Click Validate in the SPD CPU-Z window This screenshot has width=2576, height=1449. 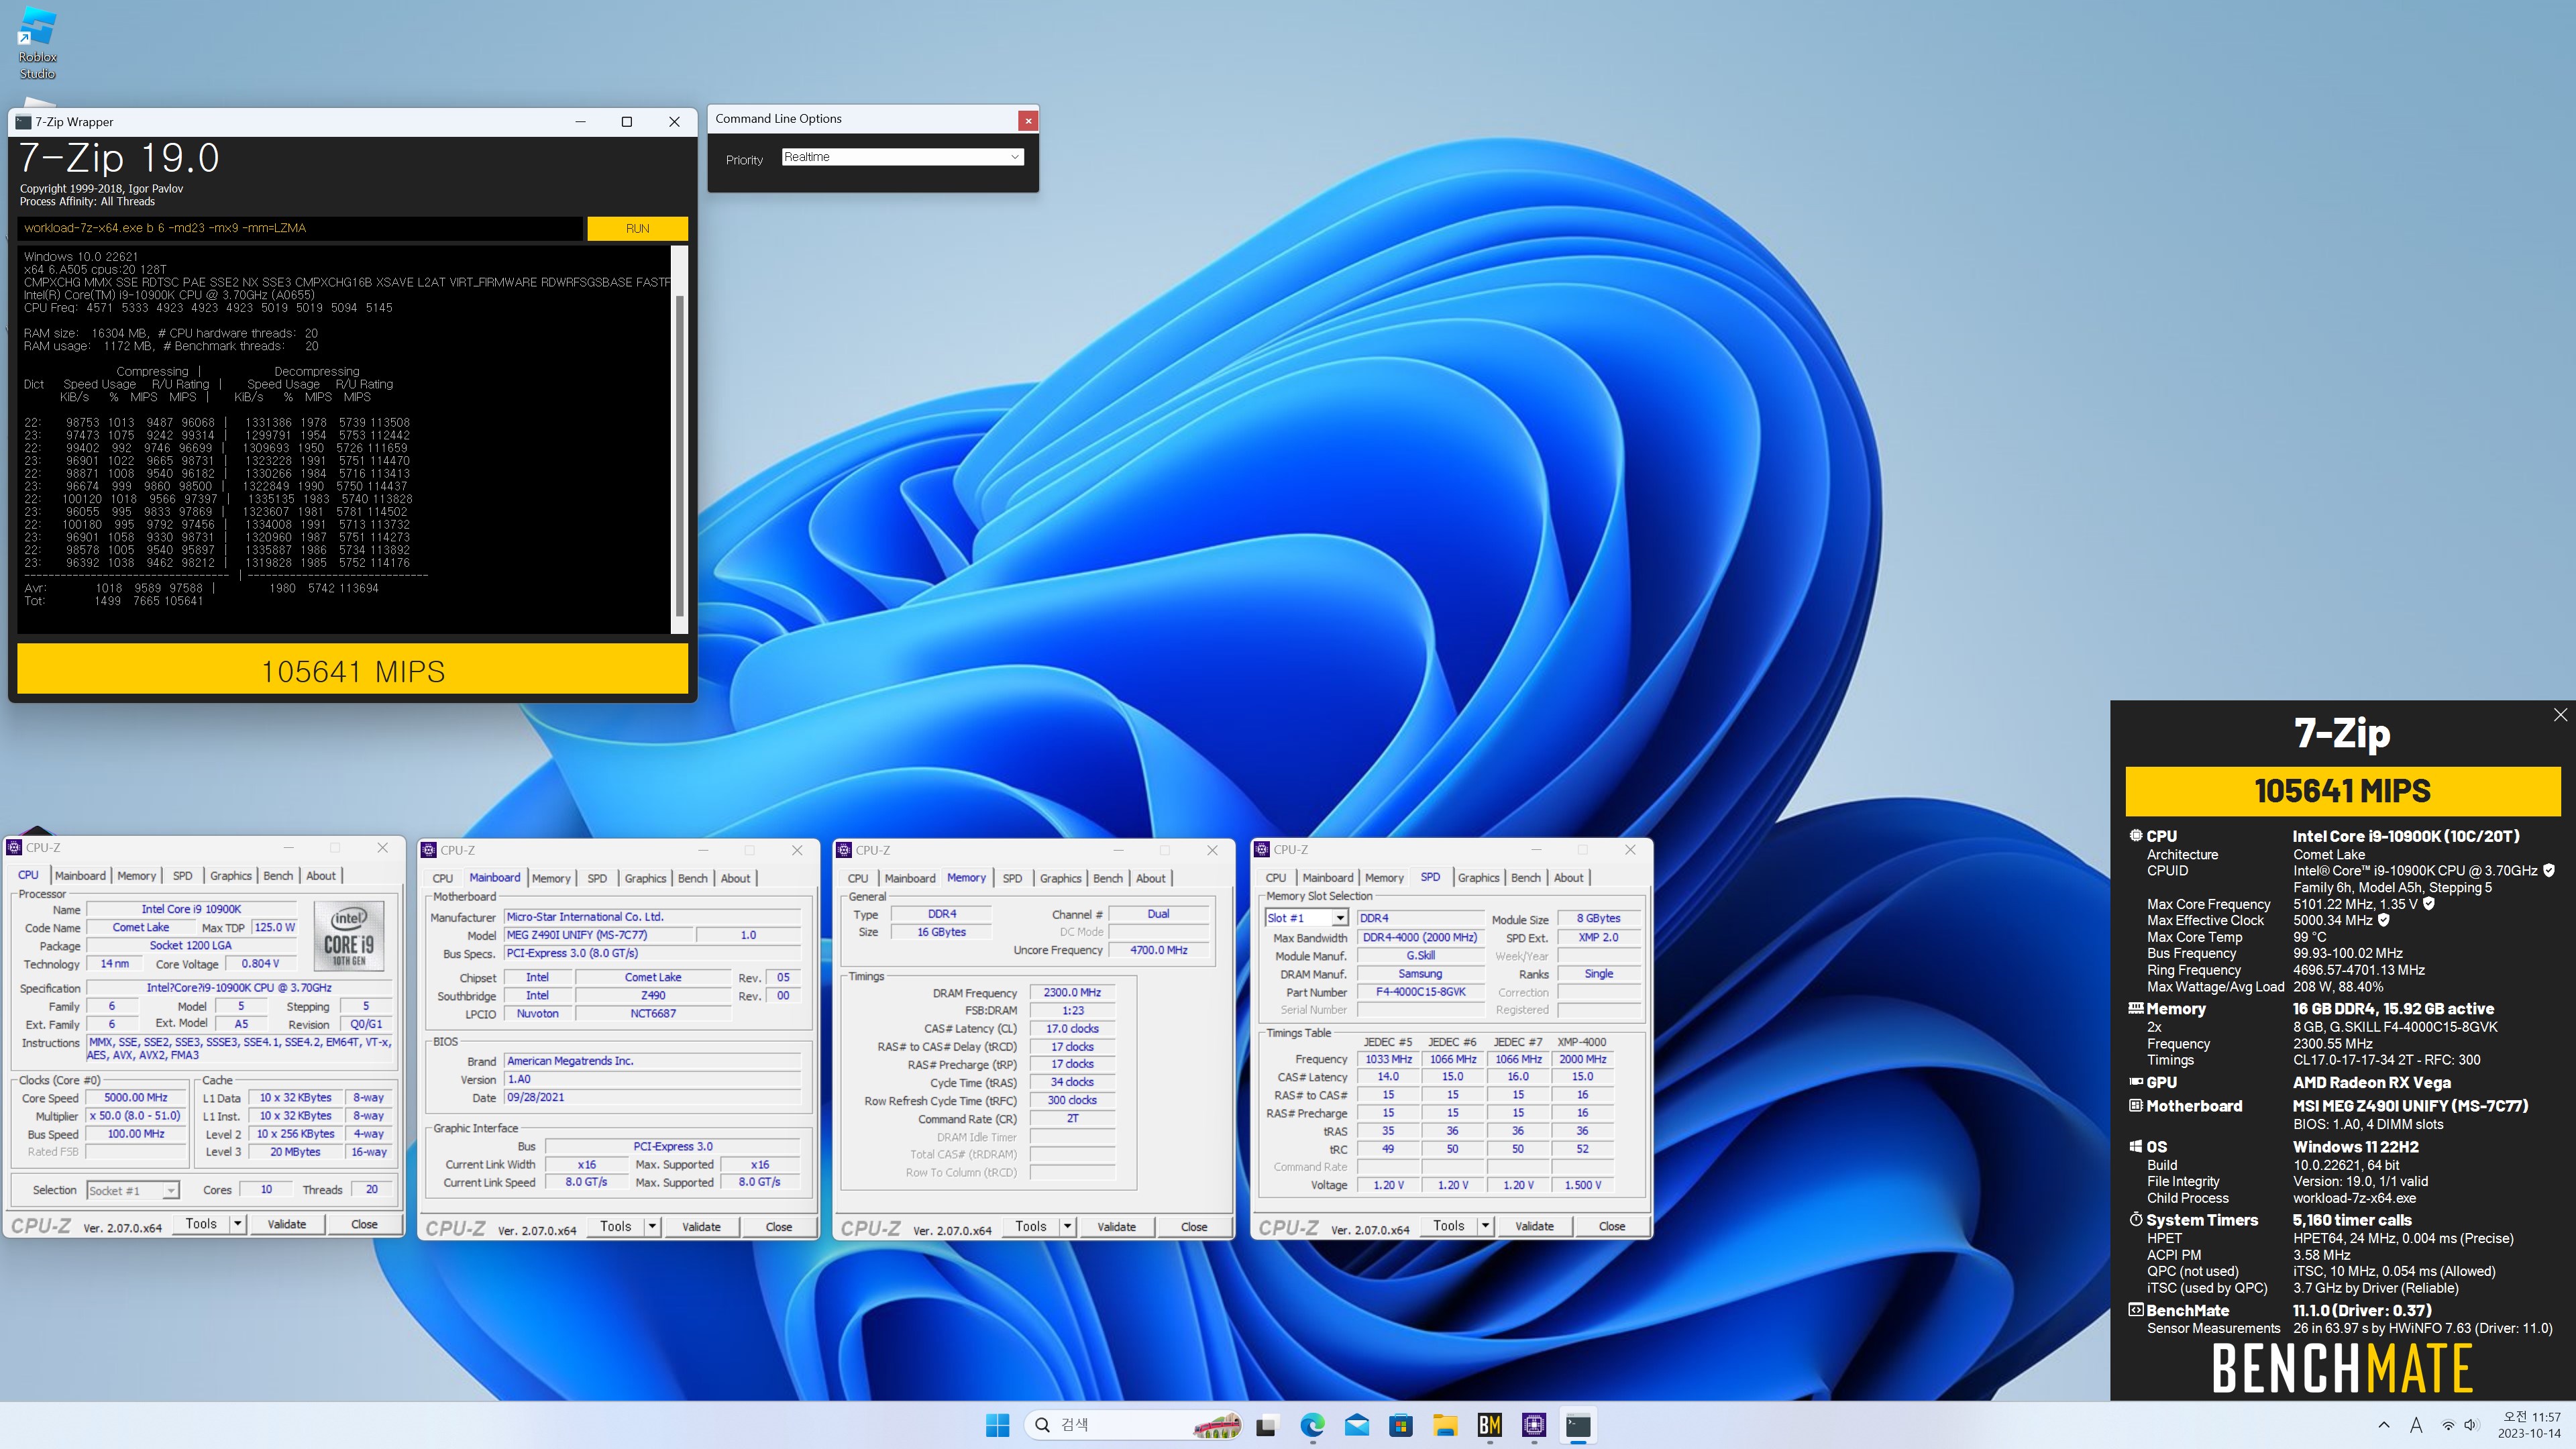coord(1534,1226)
